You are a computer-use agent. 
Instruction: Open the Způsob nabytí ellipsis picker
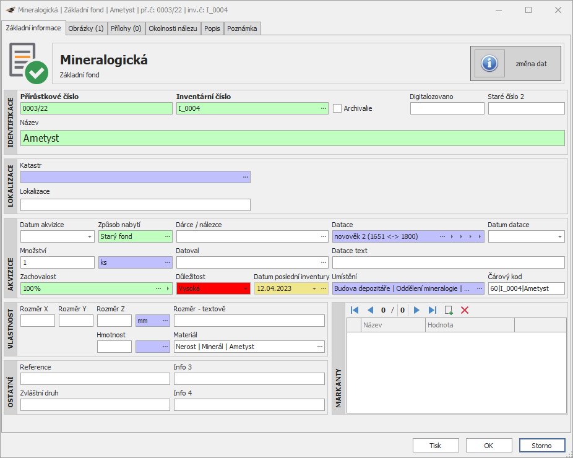168,236
